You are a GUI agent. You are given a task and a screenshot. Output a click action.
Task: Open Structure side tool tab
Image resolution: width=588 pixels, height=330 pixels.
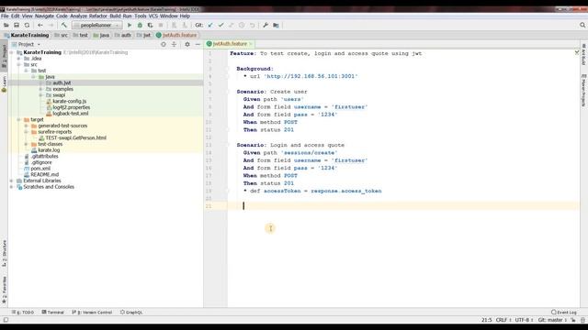(x=4, y=253)
